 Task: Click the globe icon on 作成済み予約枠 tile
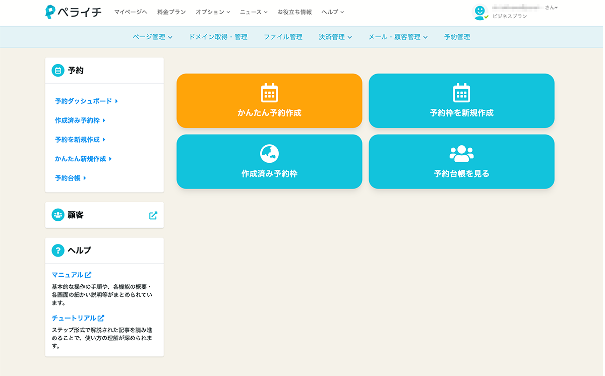click(269, 154)
